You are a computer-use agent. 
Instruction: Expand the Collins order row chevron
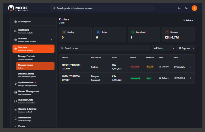pos(191,67)
